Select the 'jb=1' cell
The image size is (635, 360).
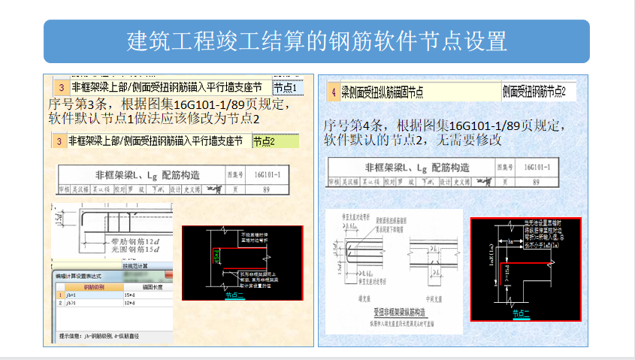pyautogui.click(x=93, y=295)
